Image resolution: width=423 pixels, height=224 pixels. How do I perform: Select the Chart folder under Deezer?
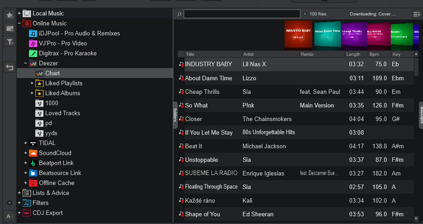95,73
